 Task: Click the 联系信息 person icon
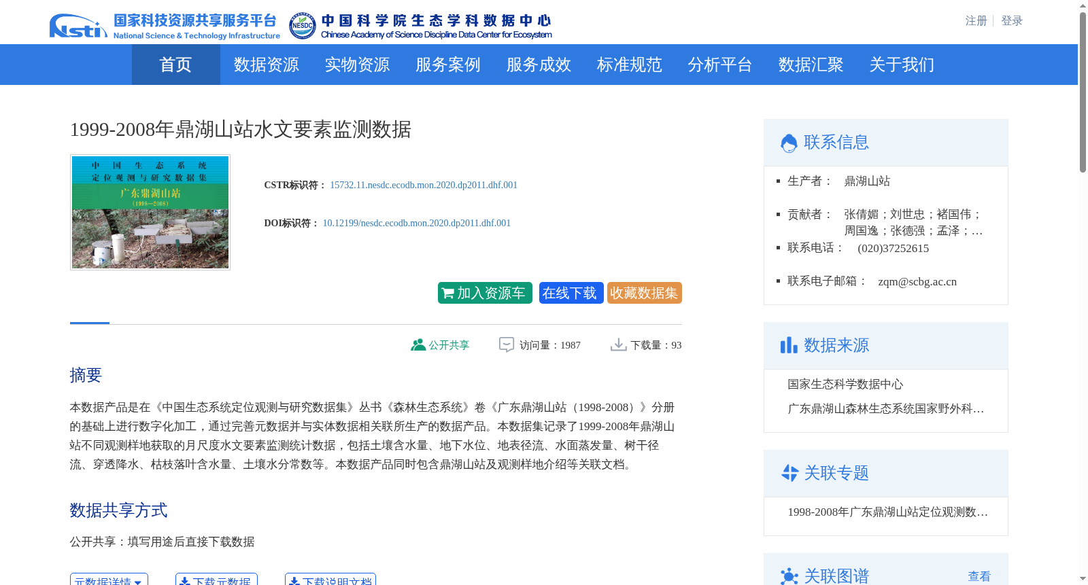coord(789,143)
